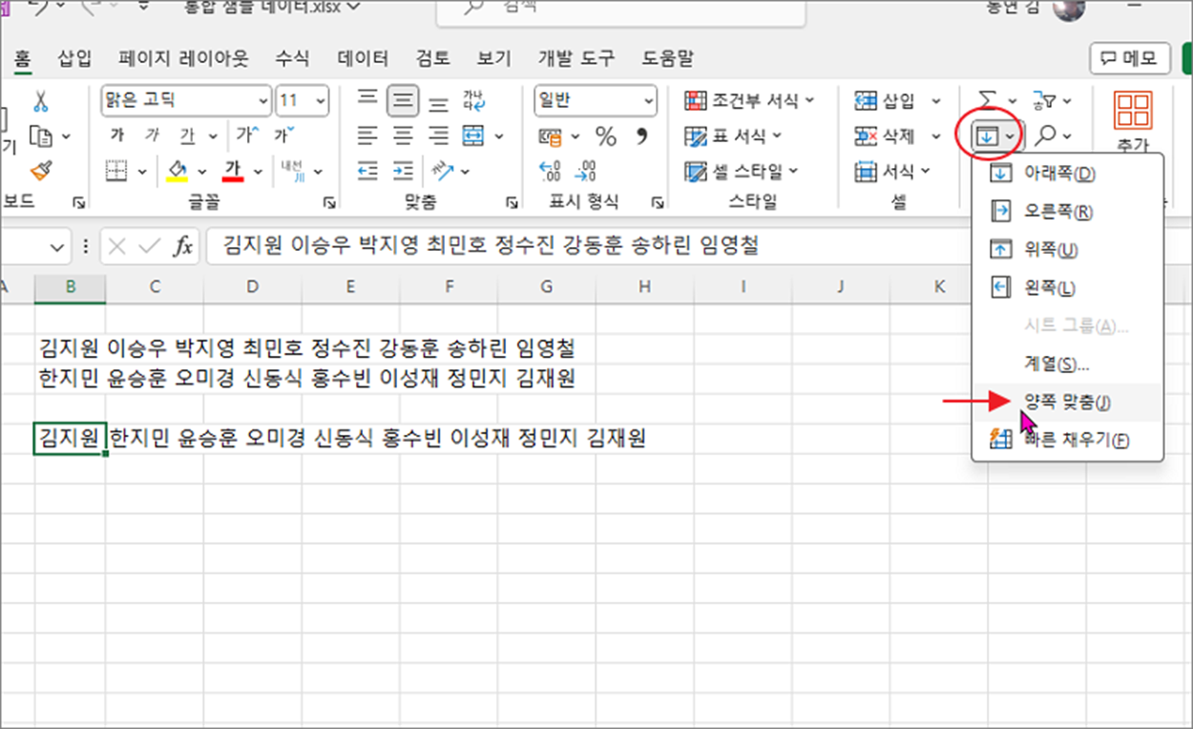Open the font color dropdown arrow

click(258, 172)
